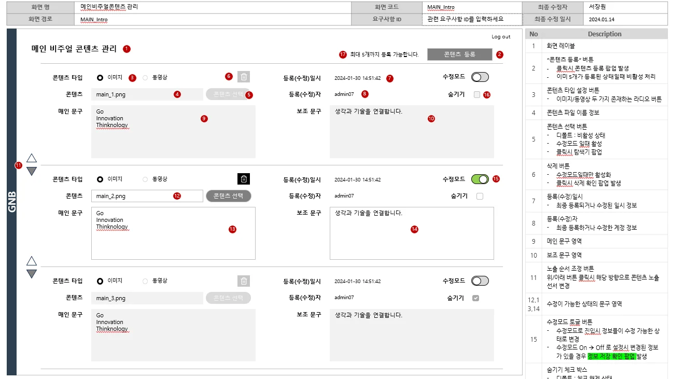674x379 pixels.
Task: Click the 2024-01-30 14:51:42 timestamp in main_2.png block
Action: (358, 180)
